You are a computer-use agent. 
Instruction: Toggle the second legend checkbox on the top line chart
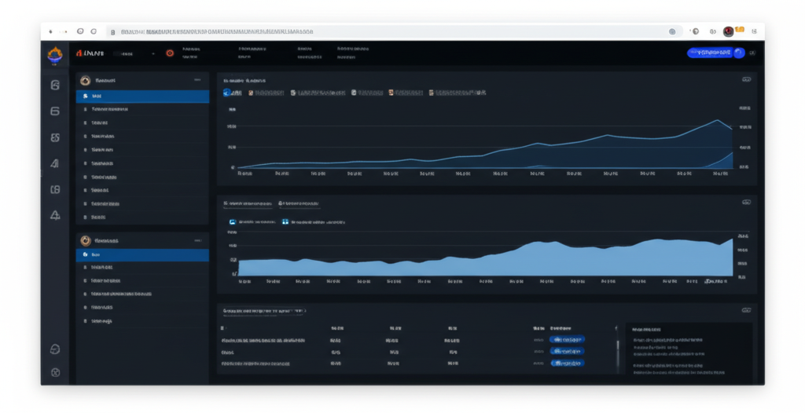(251, 92)
